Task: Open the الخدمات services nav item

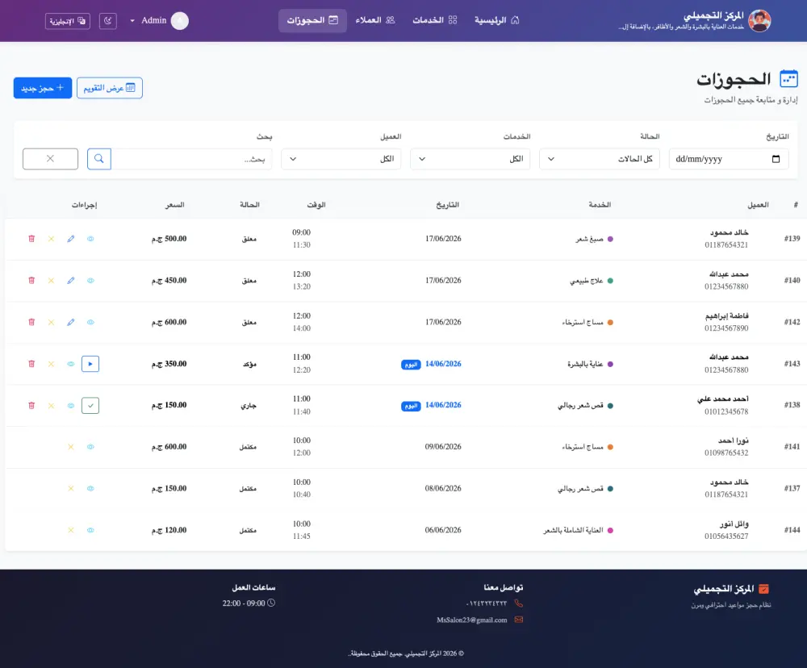Action: tap(435, 21)
